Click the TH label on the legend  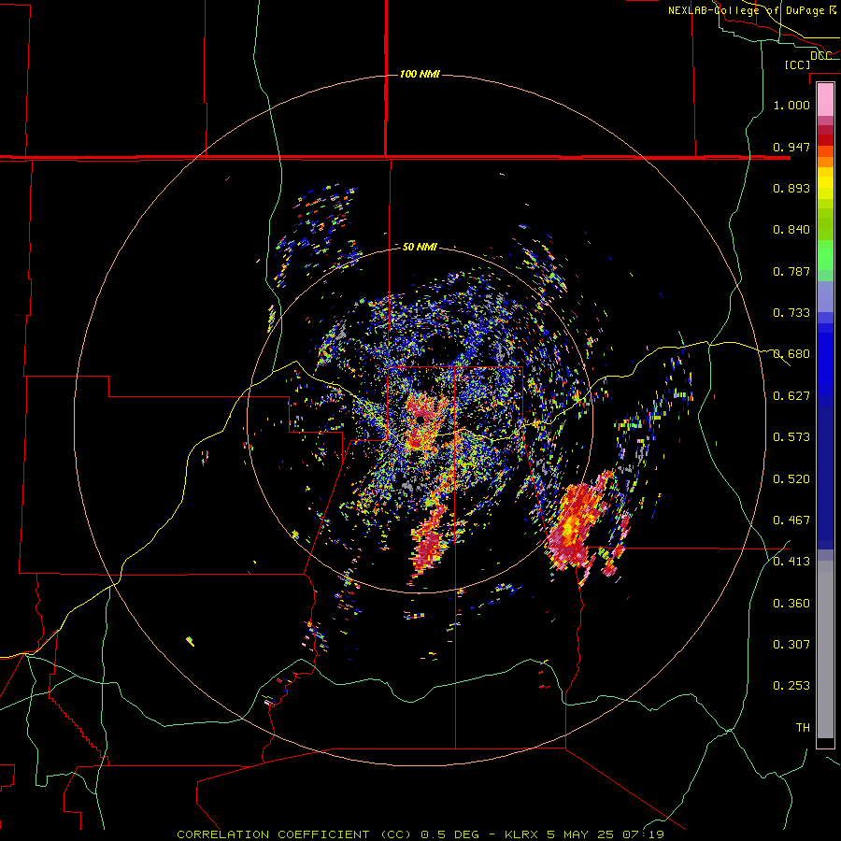click(803, 727)
